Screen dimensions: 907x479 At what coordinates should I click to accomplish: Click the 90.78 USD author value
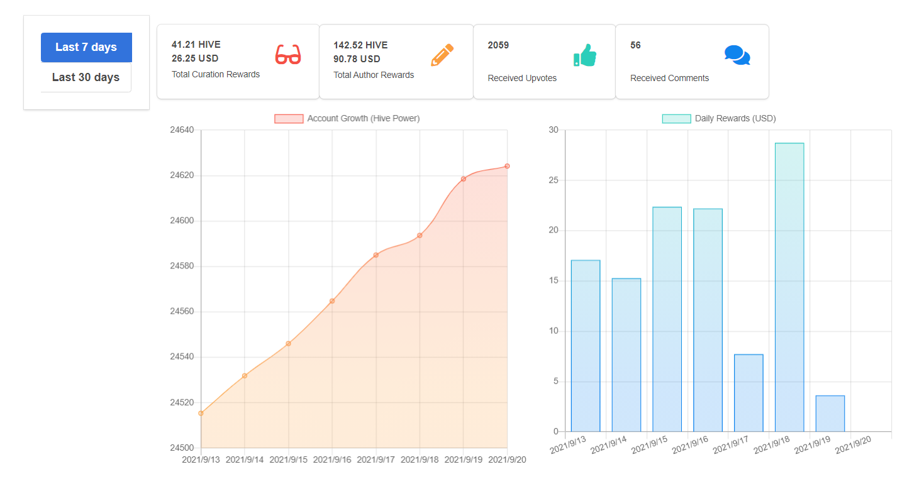click(357, 59)
